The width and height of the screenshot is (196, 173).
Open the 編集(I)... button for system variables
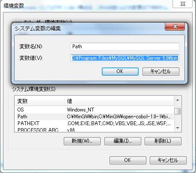[123, 141]
